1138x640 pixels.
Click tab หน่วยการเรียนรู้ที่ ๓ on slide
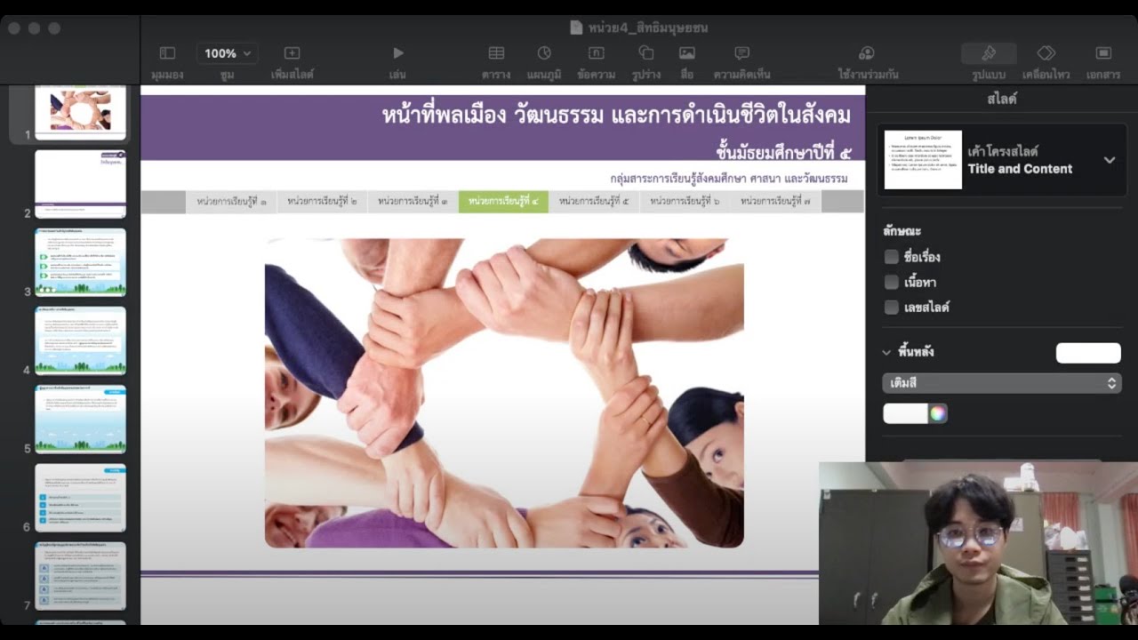(413, 202)
